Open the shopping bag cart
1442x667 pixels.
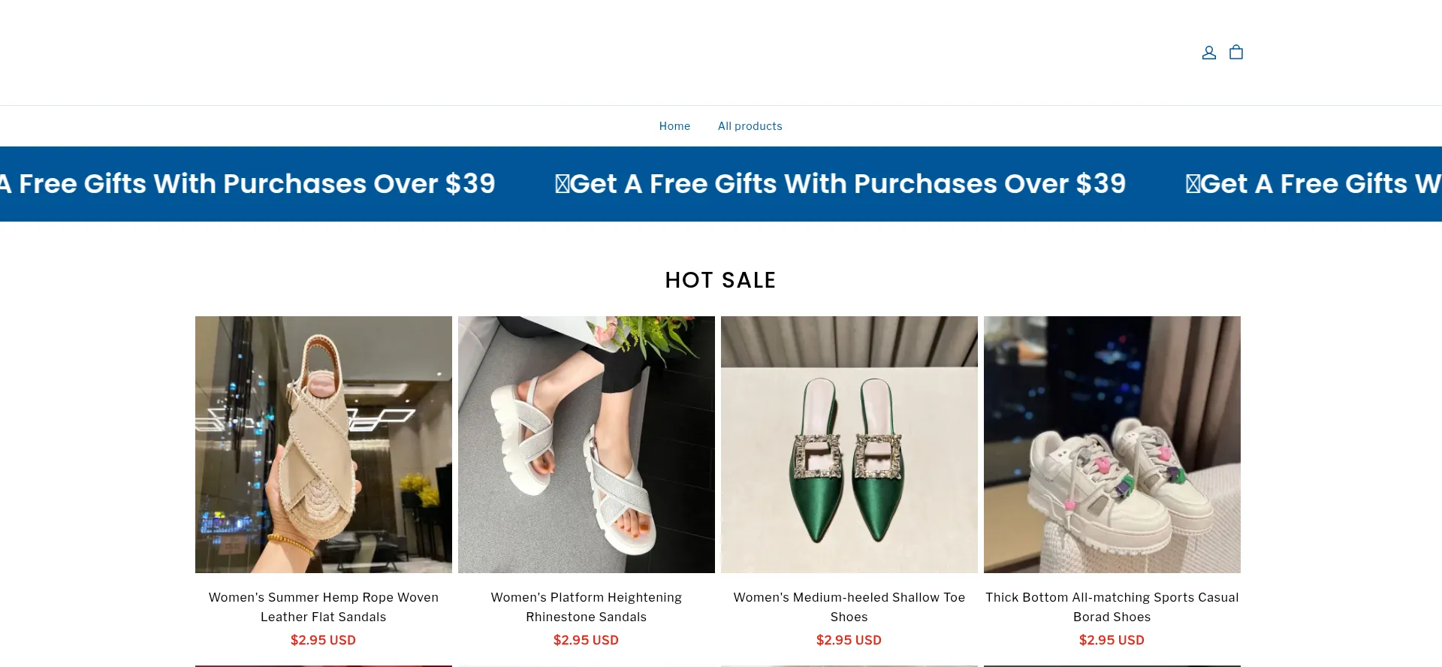(1236, 53)
